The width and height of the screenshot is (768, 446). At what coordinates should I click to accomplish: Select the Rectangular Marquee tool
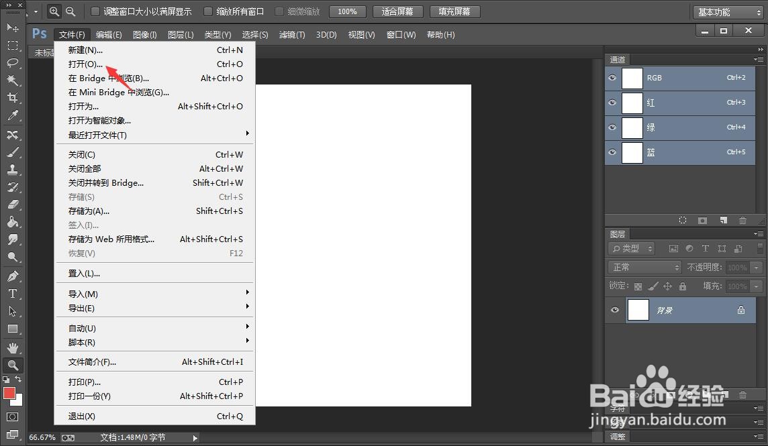point(13,46)
